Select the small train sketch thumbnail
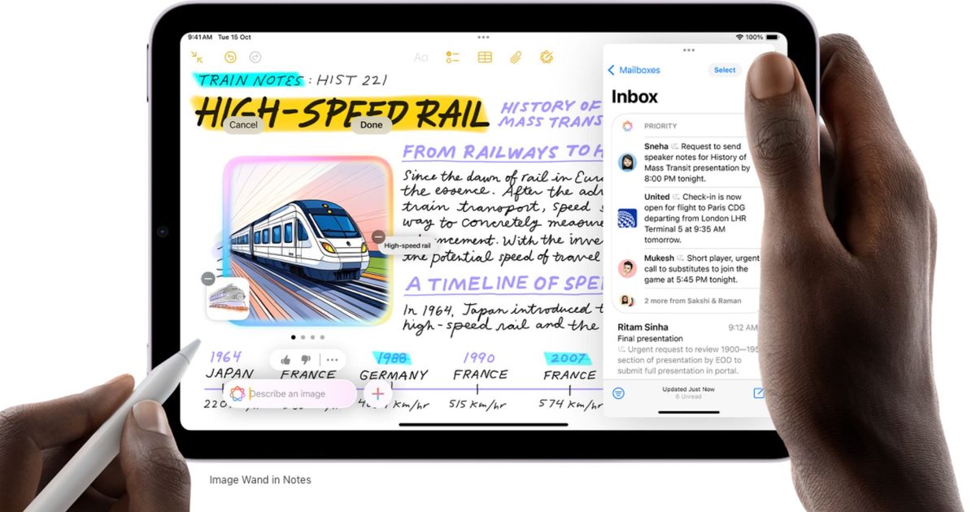 point(228,299)
